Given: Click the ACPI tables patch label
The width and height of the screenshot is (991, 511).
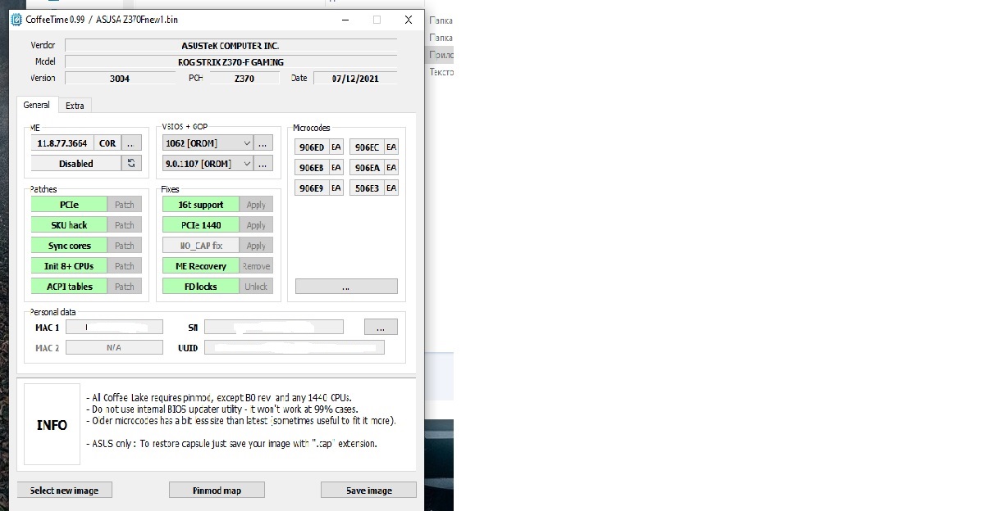Looking at the screenshot, I should click(69, 286).
